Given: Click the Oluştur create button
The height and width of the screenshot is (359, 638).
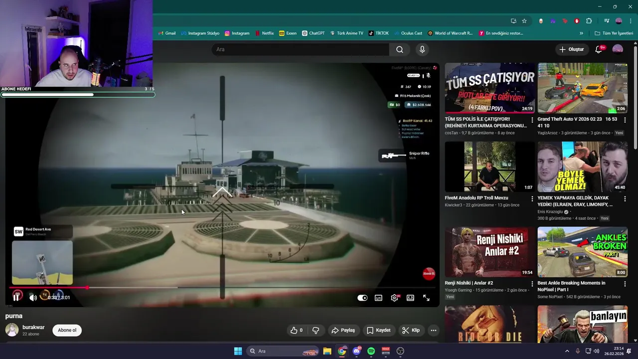Looking at the screenshot, I should coord(571,49).
